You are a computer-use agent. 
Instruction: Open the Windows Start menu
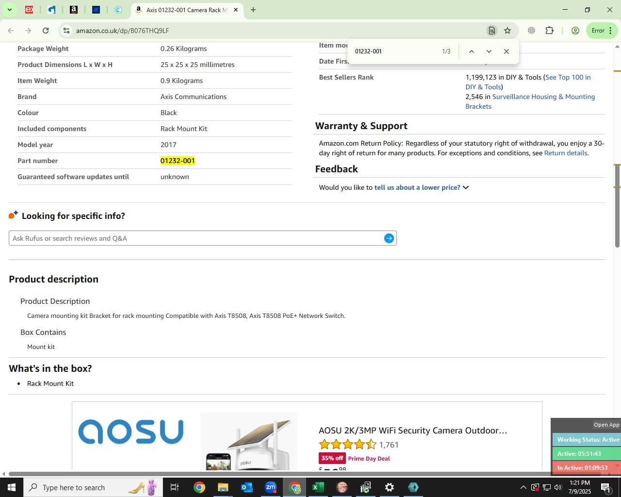pos(12,487)
